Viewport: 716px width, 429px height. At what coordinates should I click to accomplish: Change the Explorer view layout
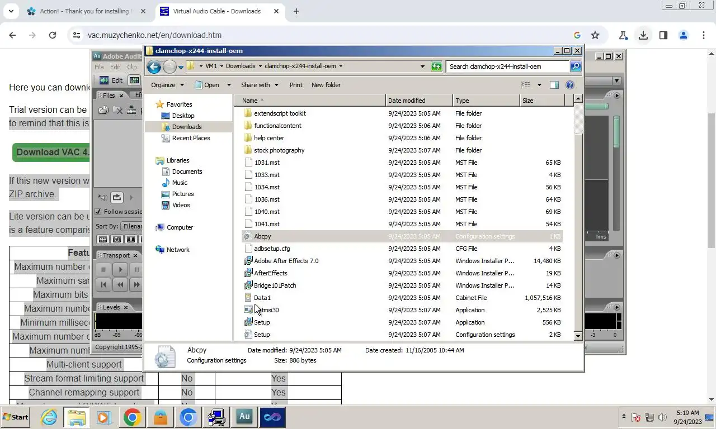coord(526,85)
